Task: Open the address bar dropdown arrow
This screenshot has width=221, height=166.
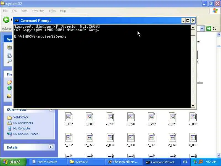Action: point(202,28)
